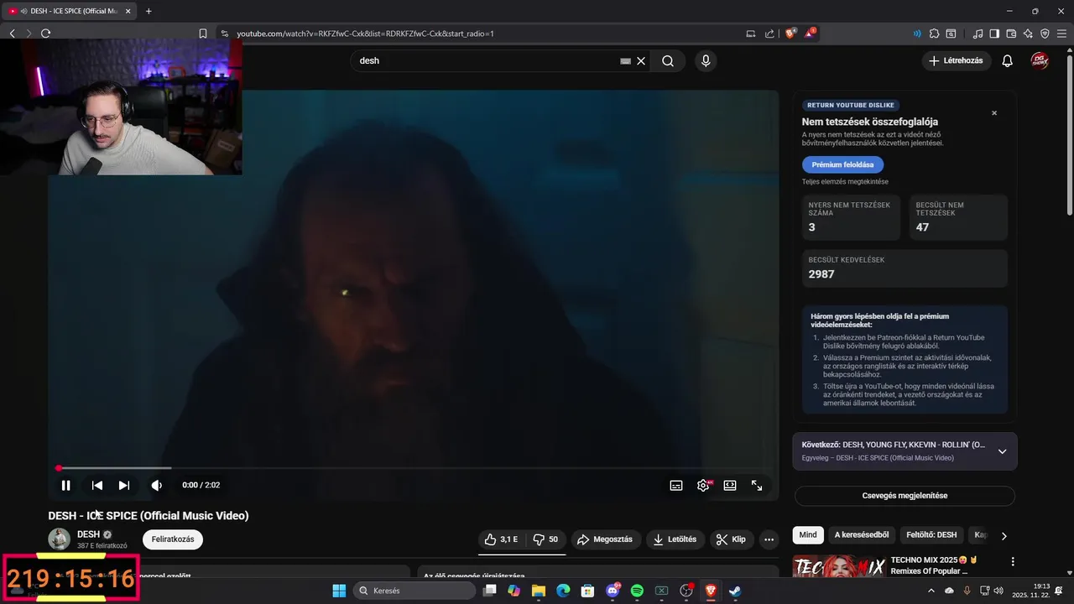Screen dimensions: 1074x604
Task: Toggle the browser sidebar panel
Action: pyautogui.click(x=994, y=34)
